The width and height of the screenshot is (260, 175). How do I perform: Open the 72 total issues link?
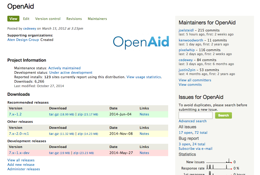(201, 133)
